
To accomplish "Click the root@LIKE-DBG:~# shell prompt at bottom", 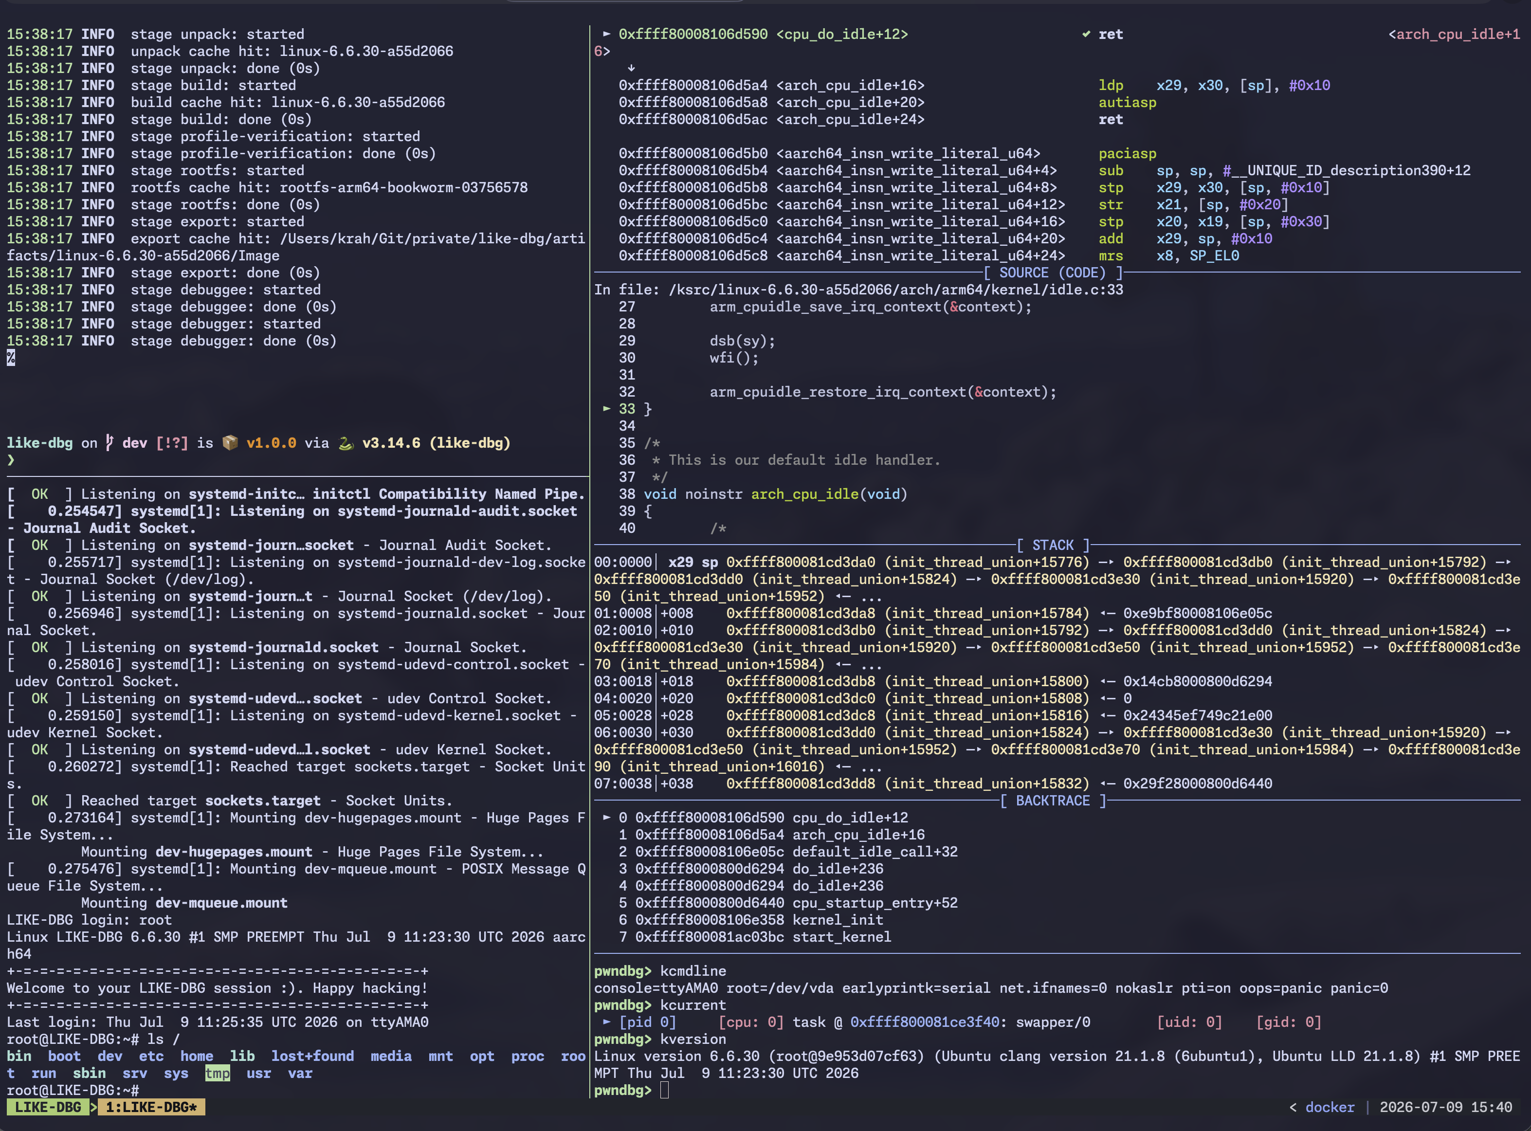I will tap(73, 1091).
